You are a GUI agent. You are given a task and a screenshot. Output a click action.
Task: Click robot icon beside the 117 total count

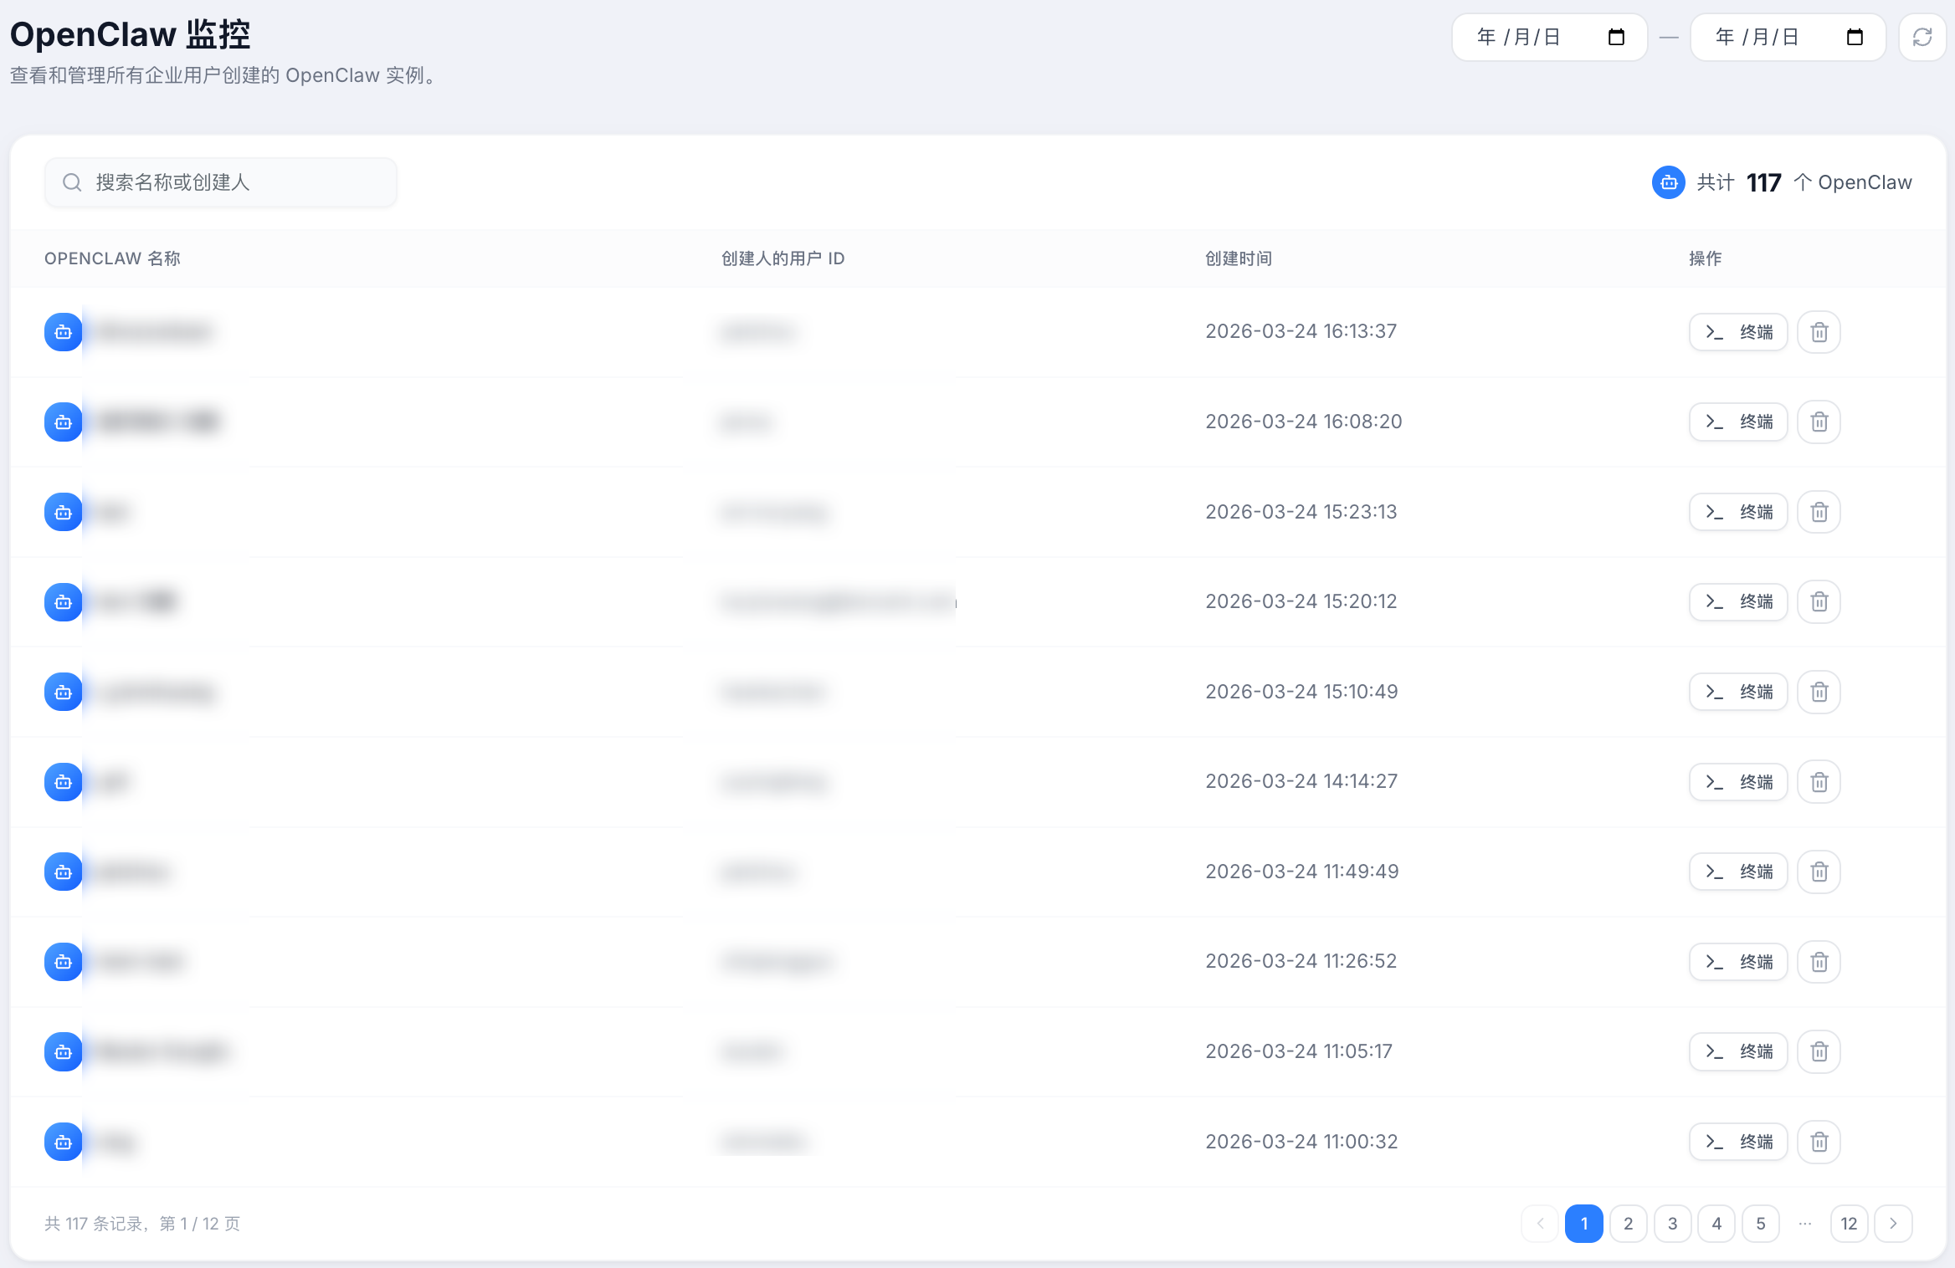[x=1668, y=182]
